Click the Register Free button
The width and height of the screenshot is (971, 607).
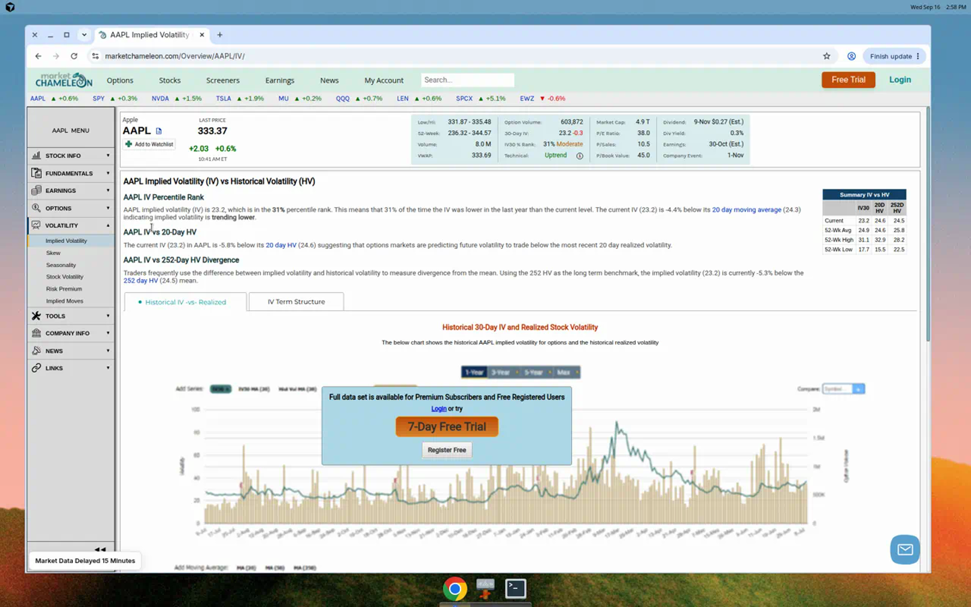click(x=446, y=450)
